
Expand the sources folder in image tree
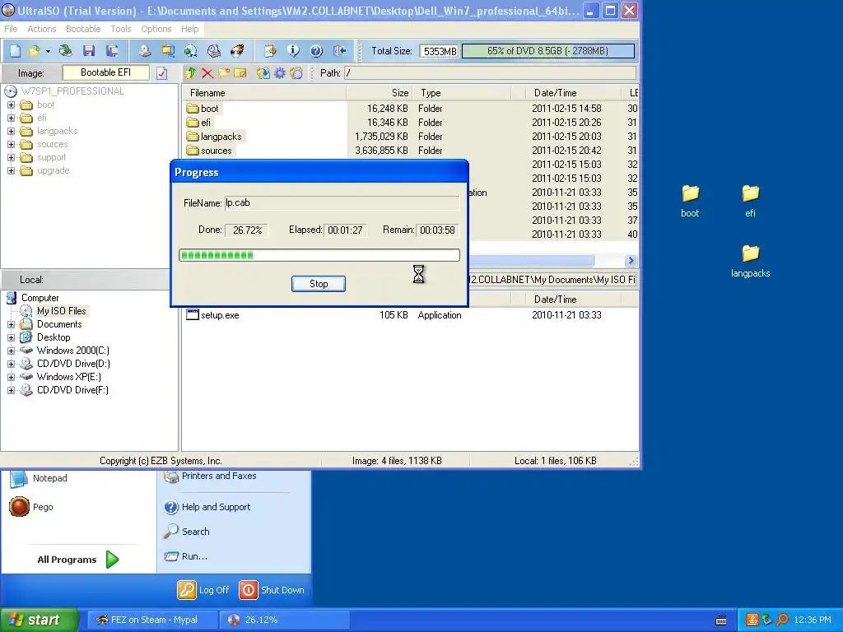[x=12, y=144]
